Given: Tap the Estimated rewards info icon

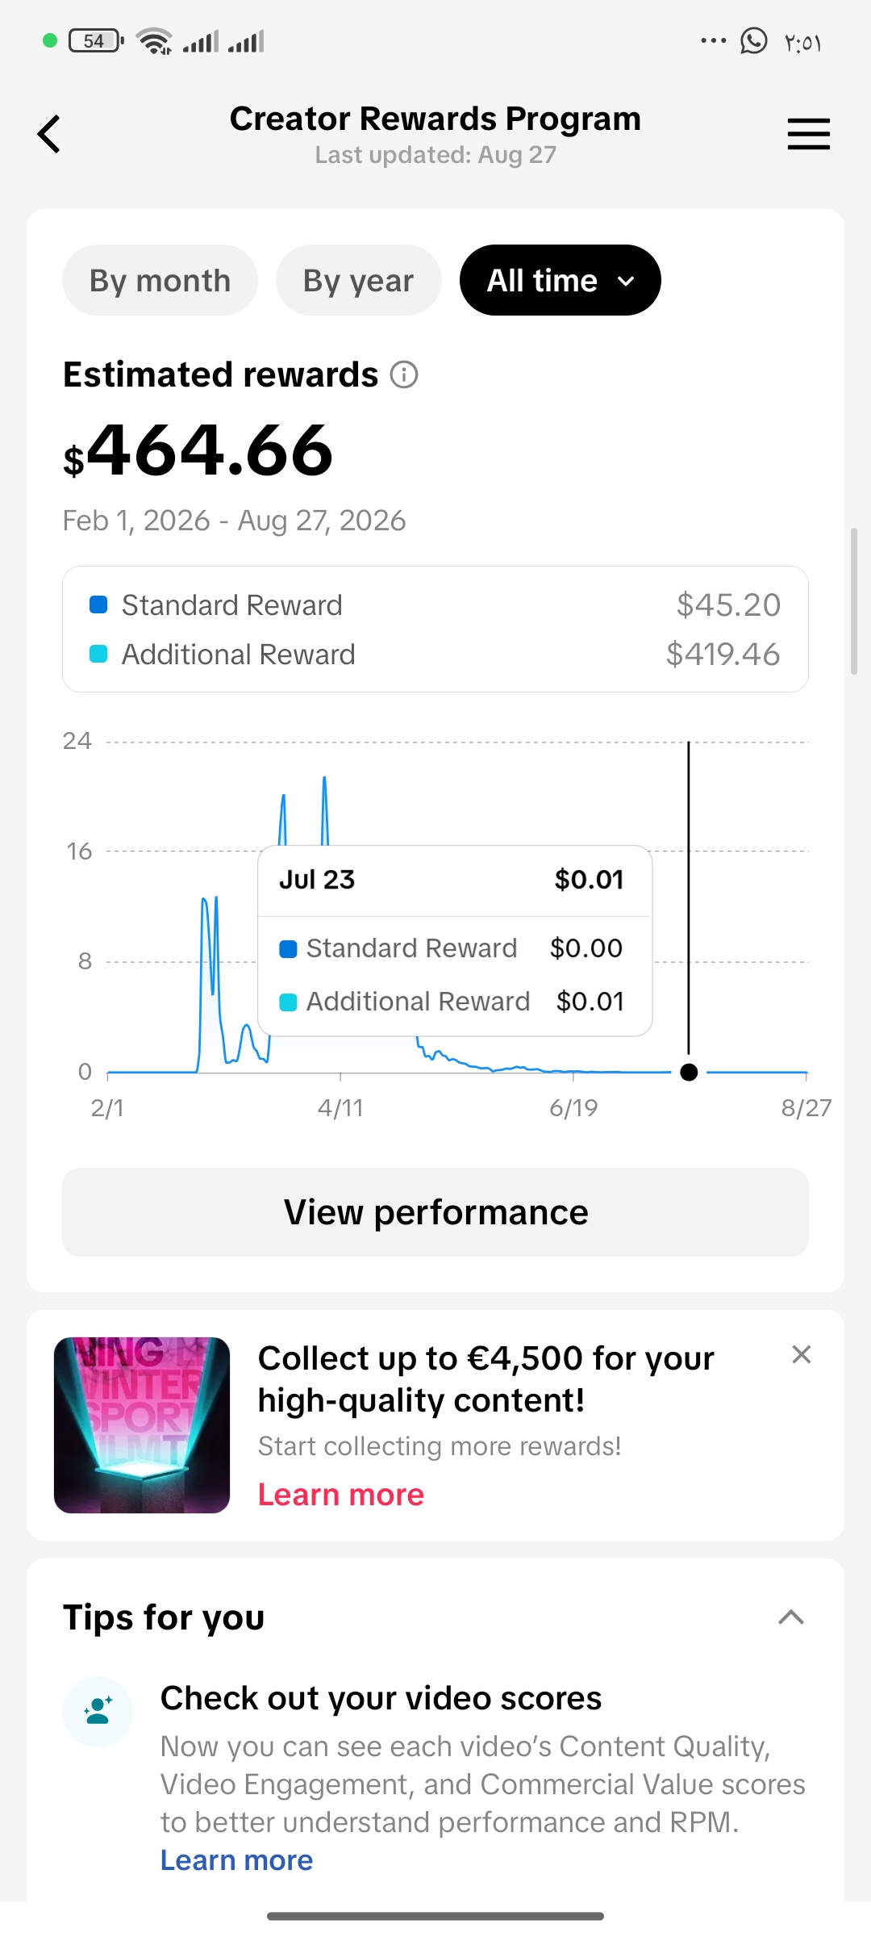Looking at the screenshot, I should 404,374.
